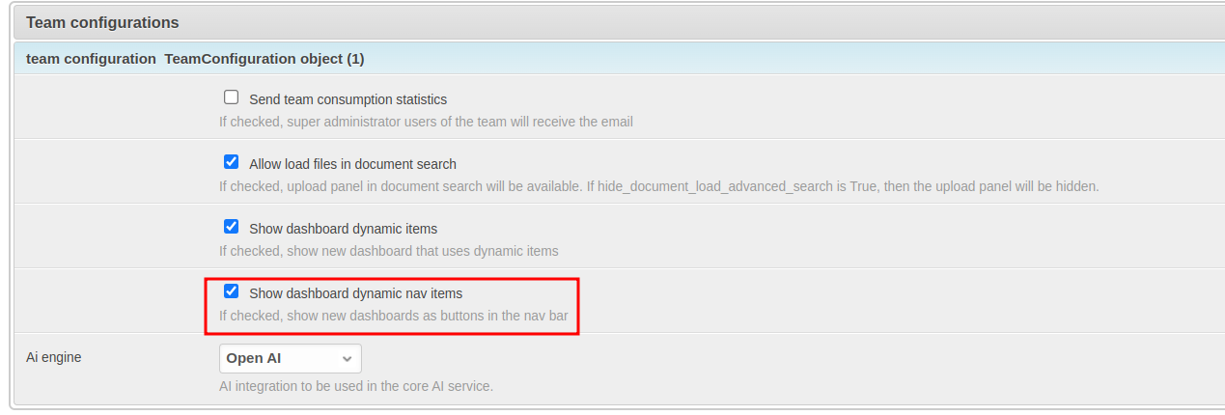This screenshot has width=1225, height=415.
Task: Select the 'Open AI' value in engine combo box
Action: [254, 358]
